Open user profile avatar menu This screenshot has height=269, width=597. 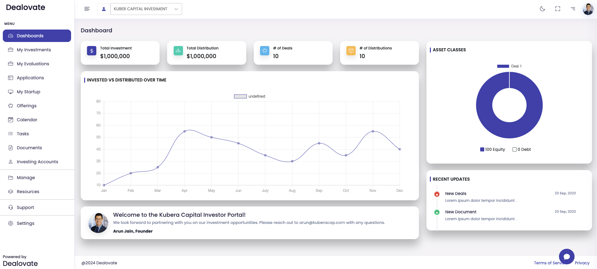[x=588, y=9]
